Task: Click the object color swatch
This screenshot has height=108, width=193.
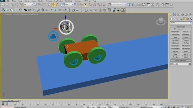Action: tap(190, 64)
